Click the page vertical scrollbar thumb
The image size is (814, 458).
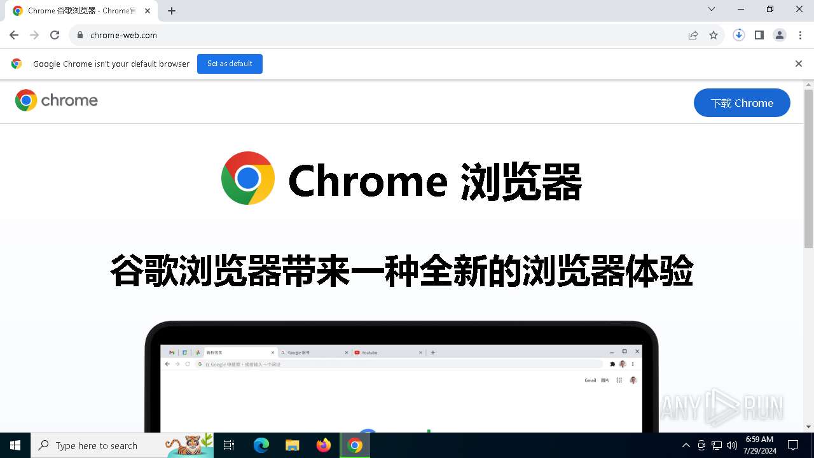pyautogui.click(x=809, y=169)
